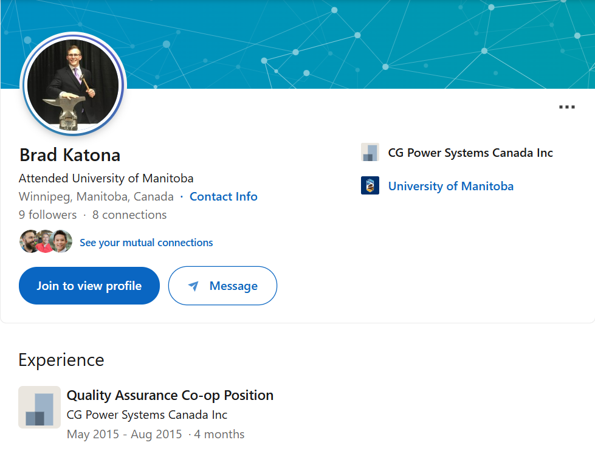Click Join to view profile button
This screenshot has width=595, height=465.
(x=89, y=286)
